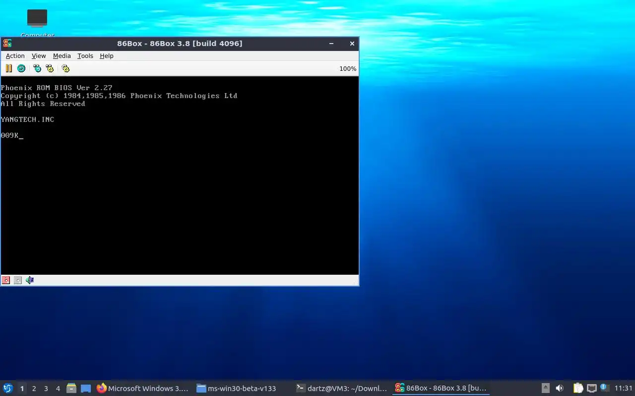Open the start menu launcher icon
Image resolution: width=635 pixels, height=396 pixels.
click(8, 389)
